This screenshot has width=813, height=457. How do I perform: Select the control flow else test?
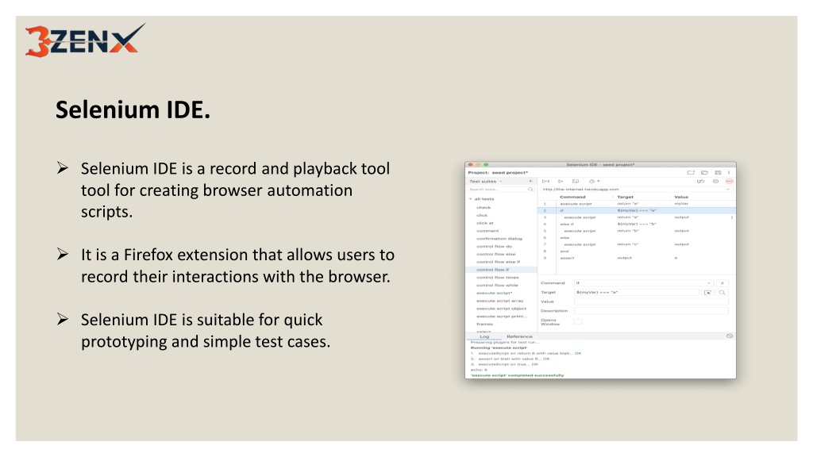click(495, 255)
